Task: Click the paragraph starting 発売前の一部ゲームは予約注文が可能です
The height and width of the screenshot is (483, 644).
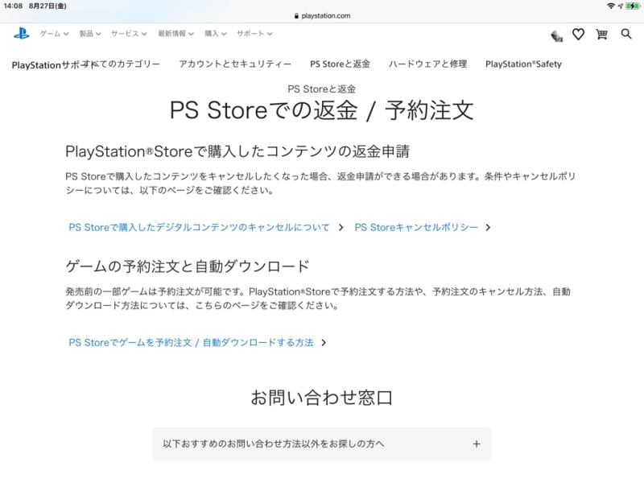Action: click(318, 299)
